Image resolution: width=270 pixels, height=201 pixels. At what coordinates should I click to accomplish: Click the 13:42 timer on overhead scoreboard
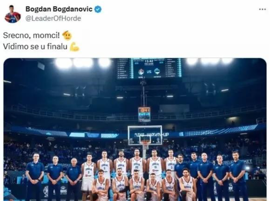pos(149,61)
